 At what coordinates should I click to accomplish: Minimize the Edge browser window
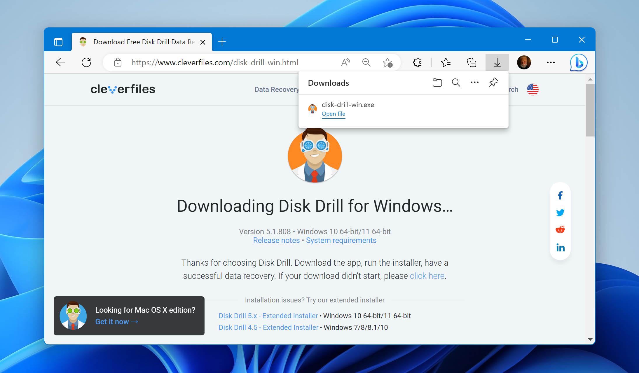(x=528, y=40)
